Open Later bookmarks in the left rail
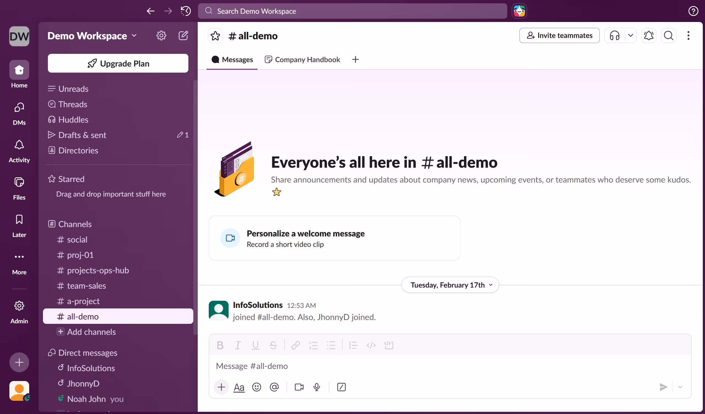Screen dimensions: 705x414 [19, 226]
